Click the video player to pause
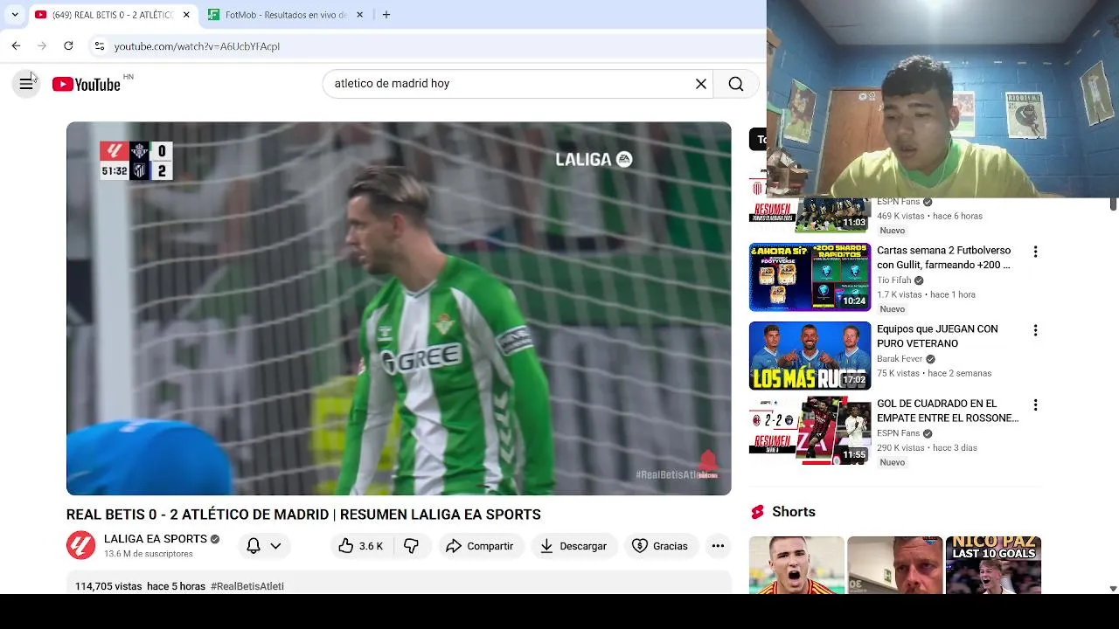 click(399, 308)
